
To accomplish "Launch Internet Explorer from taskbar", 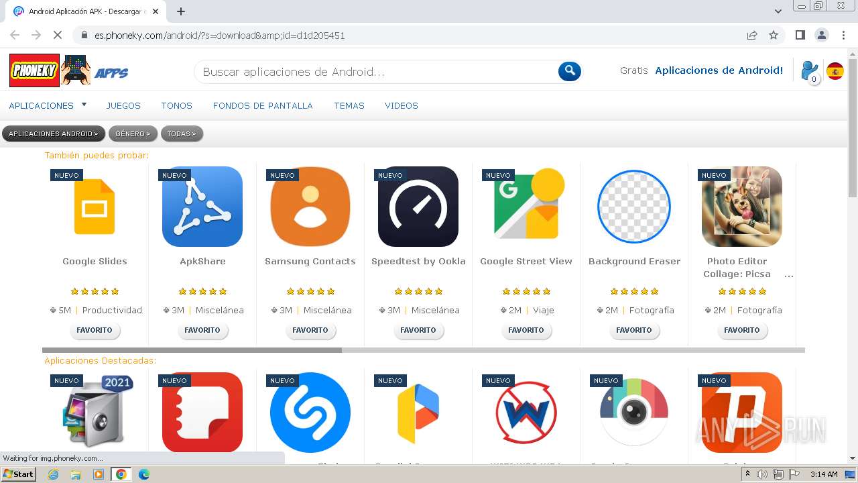I will click(53, 474).
